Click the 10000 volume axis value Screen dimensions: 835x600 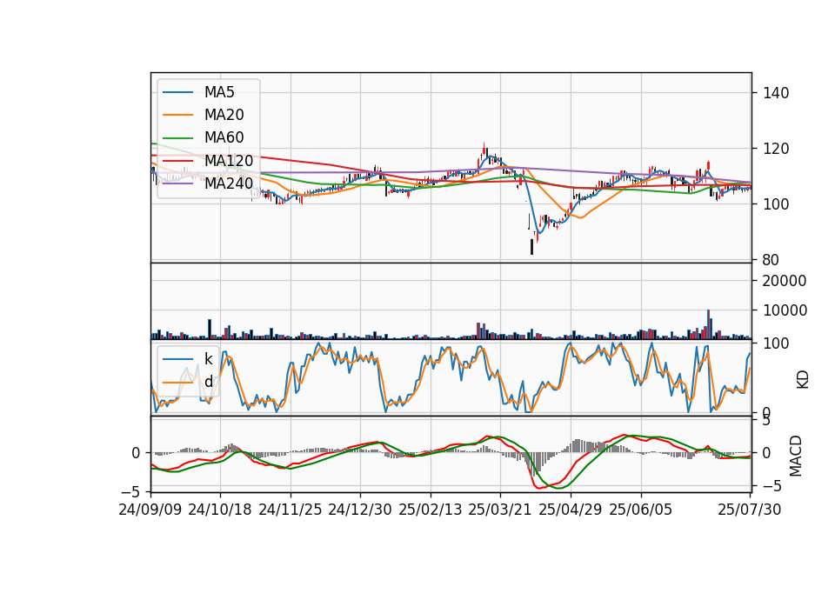(x=785, y=310)
